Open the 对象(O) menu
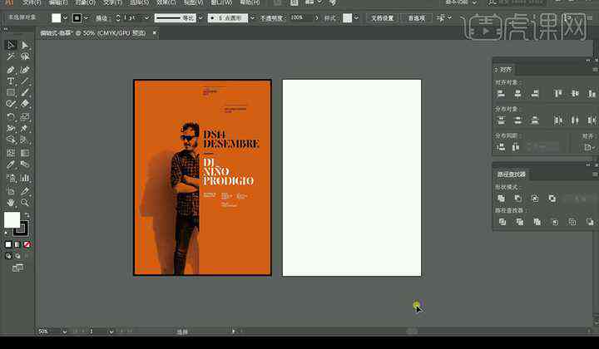599x349 pixels. click(86, 2)
